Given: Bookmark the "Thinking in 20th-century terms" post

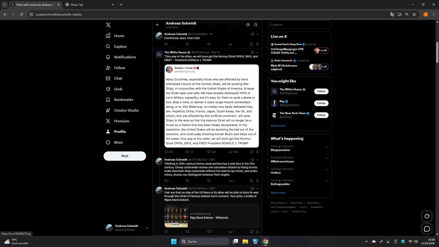Looking at the screenshot, I should [251, 180].
